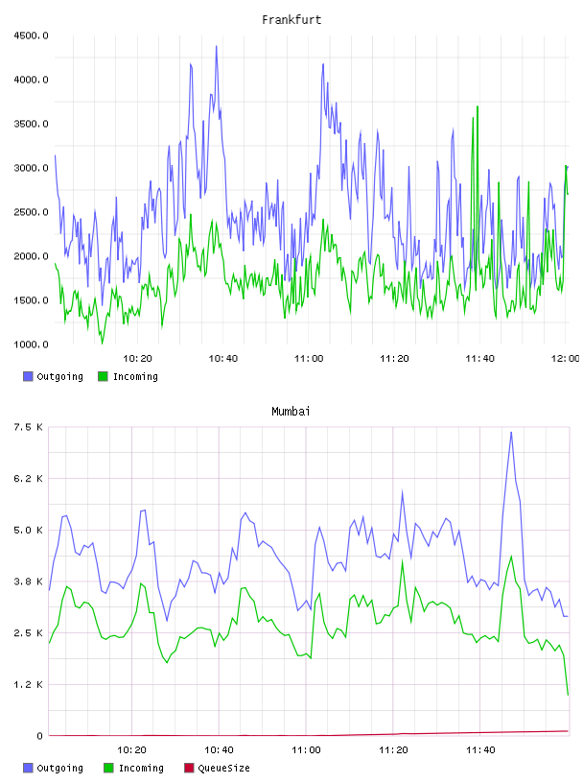Click the 7.5 K y-axis label on Mumbai
This screenshot has width=583, height=783.
click(x=28, y=427)
